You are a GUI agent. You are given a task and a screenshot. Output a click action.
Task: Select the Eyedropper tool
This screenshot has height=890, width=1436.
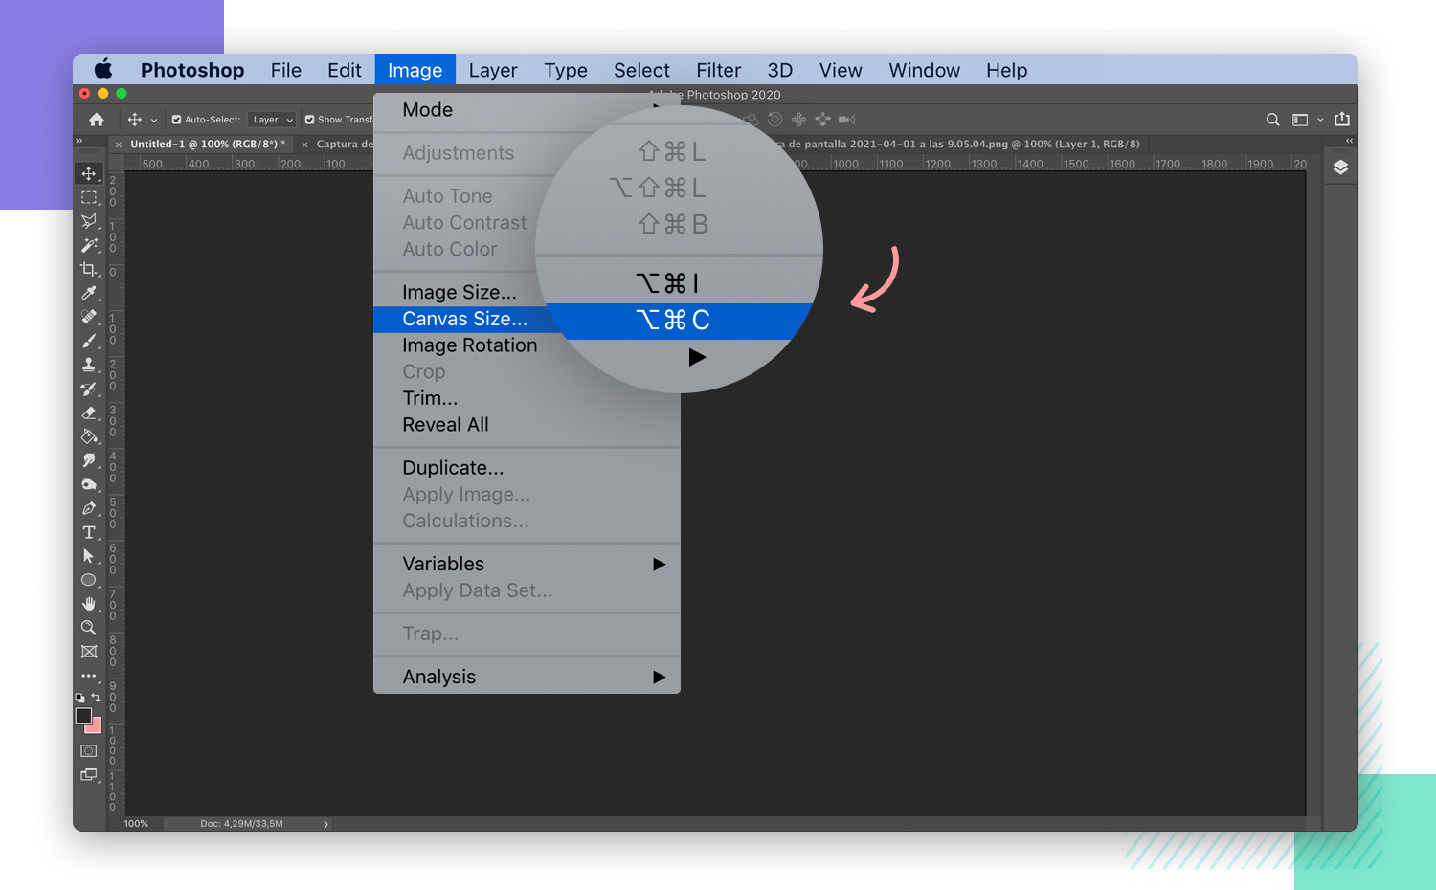click(x=89, y=293)
